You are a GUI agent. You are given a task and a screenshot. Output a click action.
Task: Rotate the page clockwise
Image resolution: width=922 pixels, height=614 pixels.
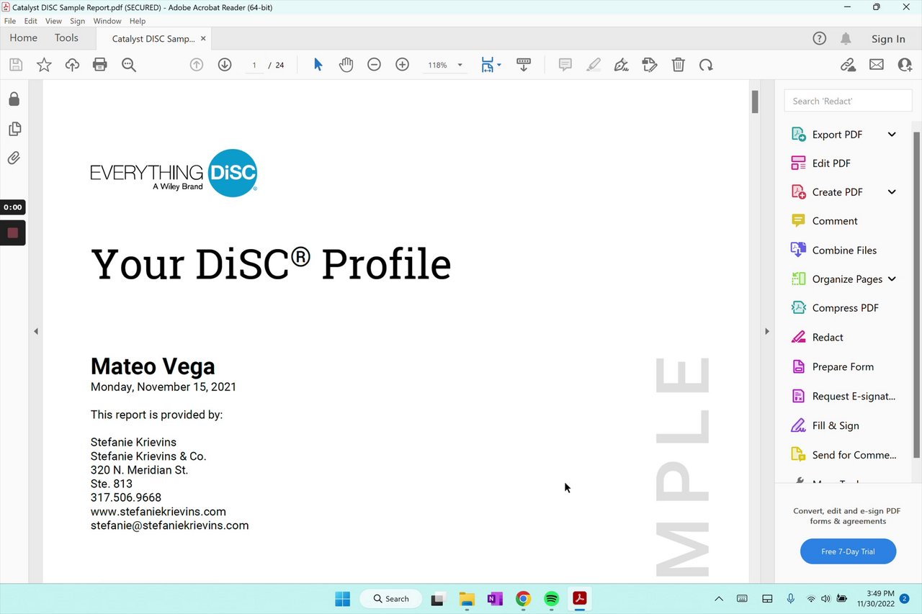[x=706, y=65]
